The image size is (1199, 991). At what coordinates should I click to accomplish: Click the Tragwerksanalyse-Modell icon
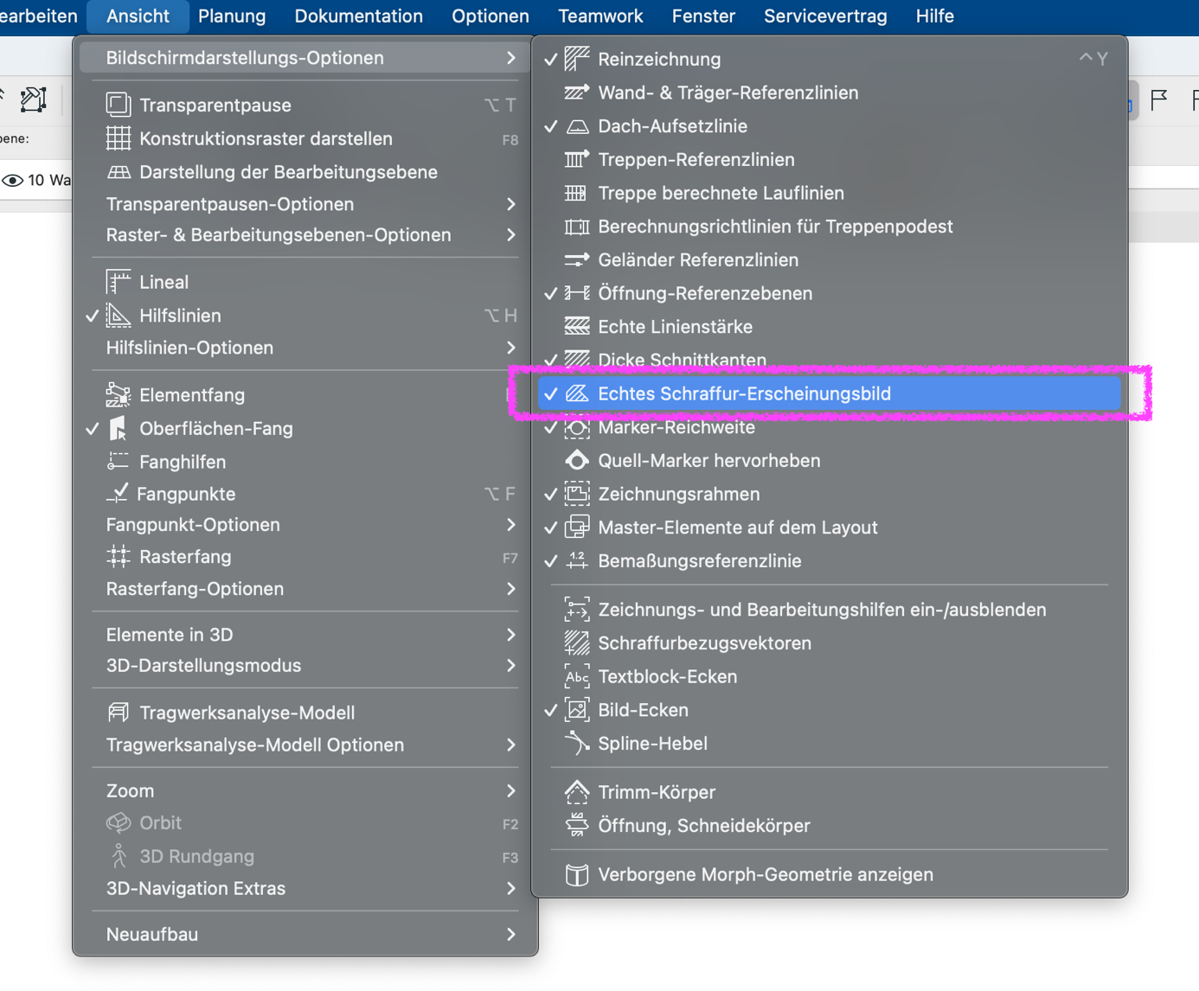pyautogui.click(x=119, y=713)
